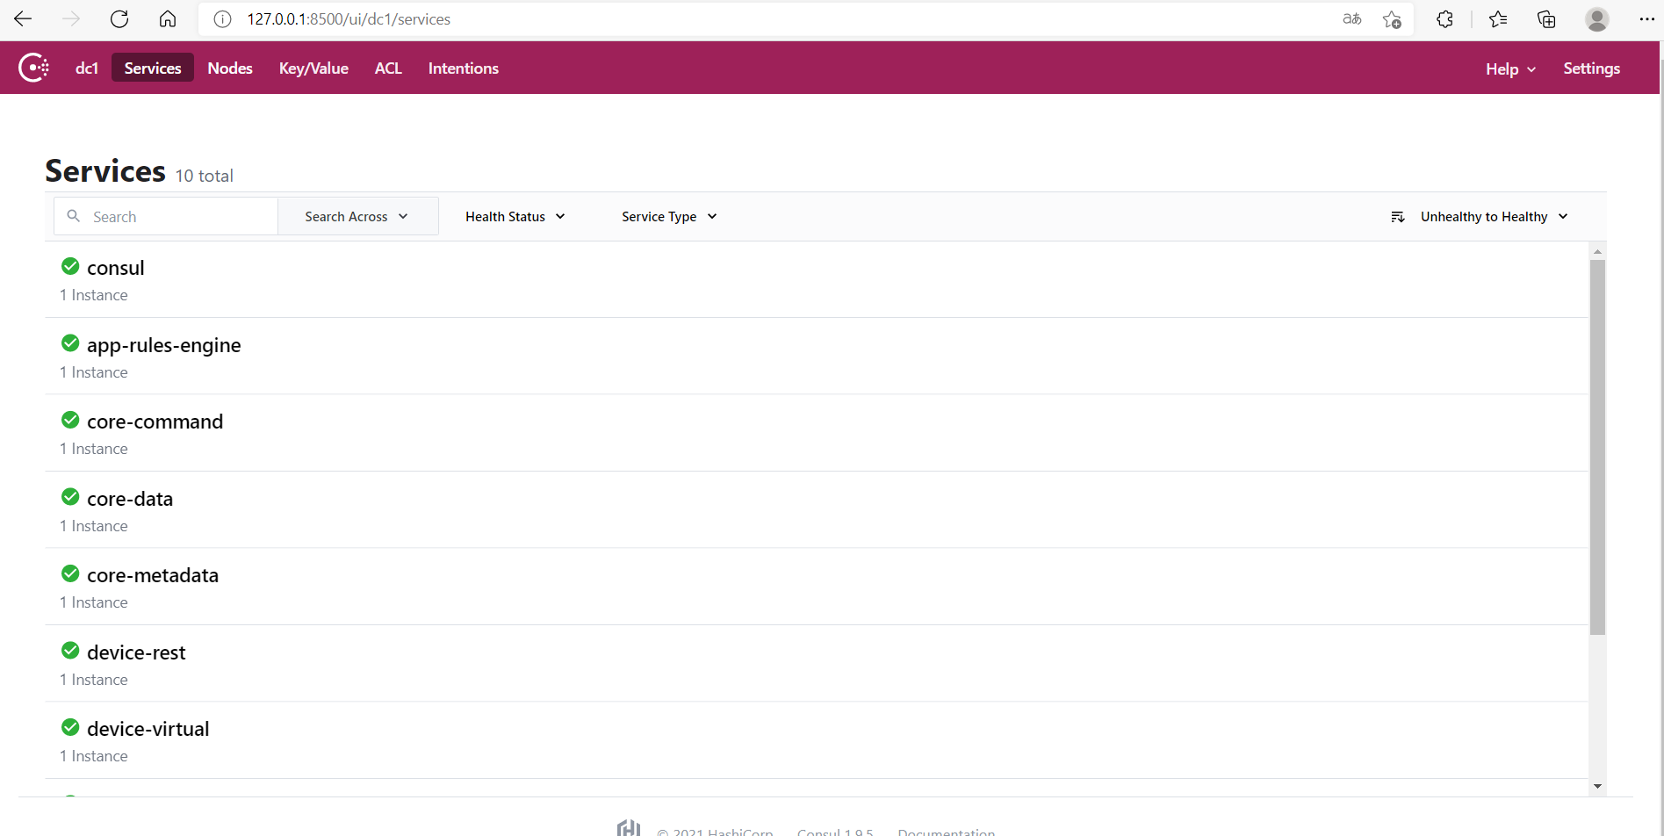1664x836 pixels.
Task: Focus the services Search field
Action: click(166, 216)
